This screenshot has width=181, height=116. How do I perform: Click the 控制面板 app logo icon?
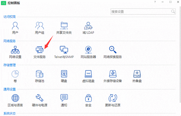3,3
